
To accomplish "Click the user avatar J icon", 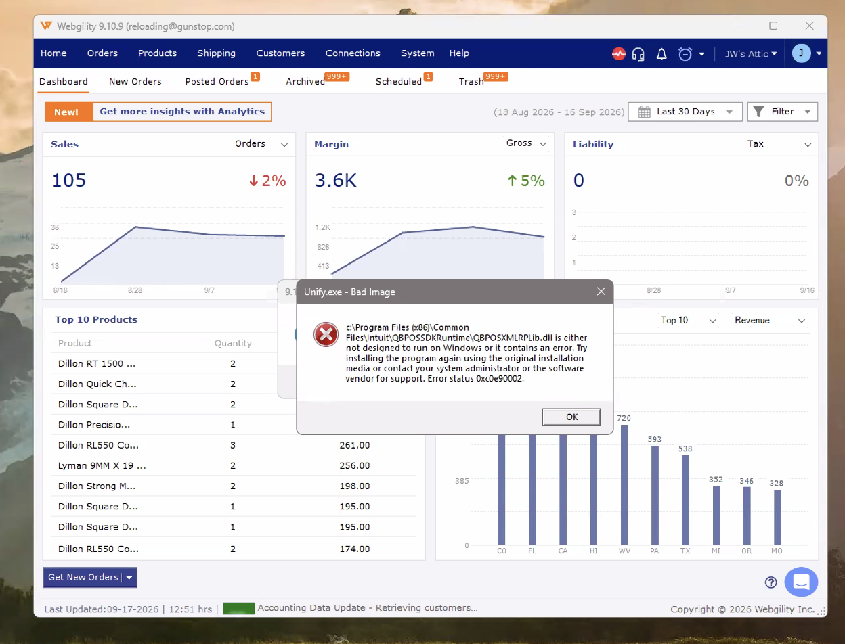I will 802,53.
